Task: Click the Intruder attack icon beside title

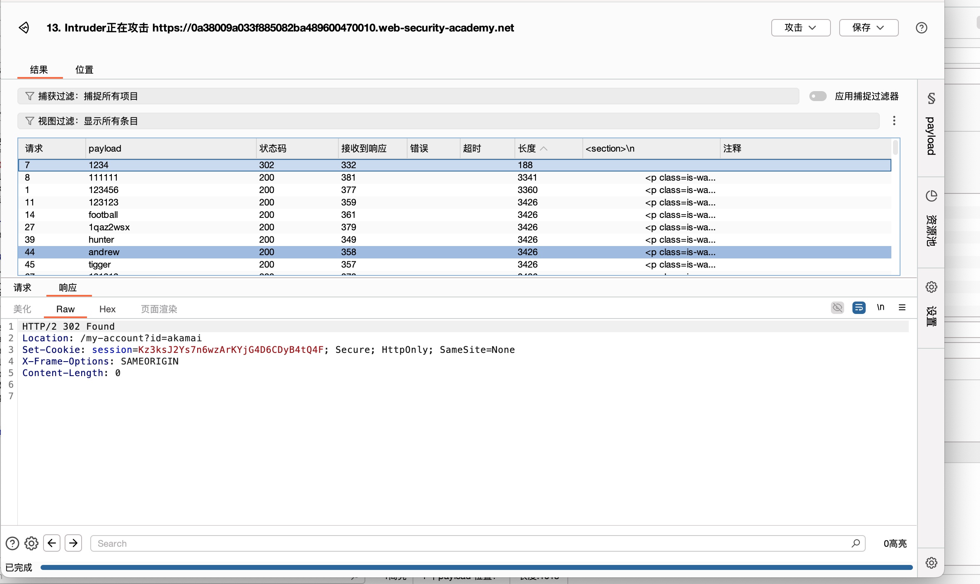Action: click(24, 28)
